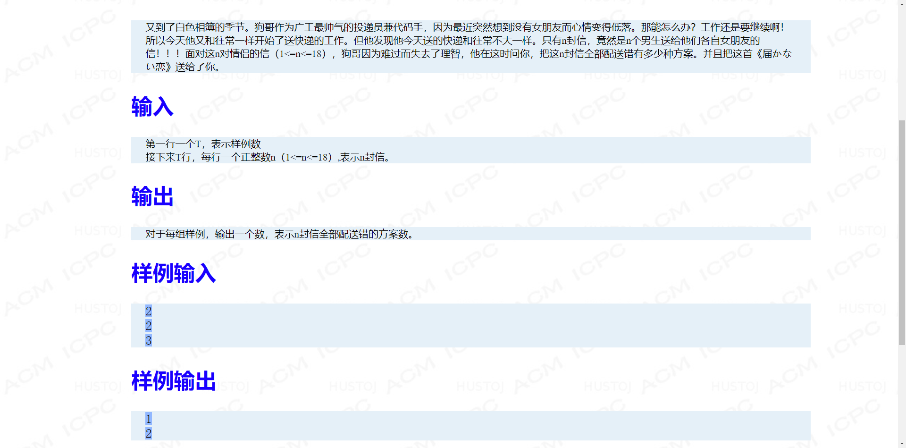Click the line 第一行一个T，表示样例数

pyautogui.click(x=203, y=144)
